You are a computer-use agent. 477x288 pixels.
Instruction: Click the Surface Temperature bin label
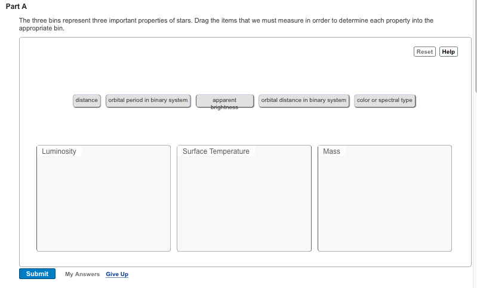[x=216, y=151]
